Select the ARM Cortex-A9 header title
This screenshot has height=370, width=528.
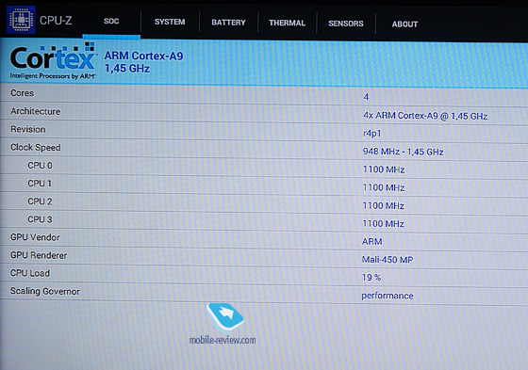pyautogui.click(x=143, y=56)
